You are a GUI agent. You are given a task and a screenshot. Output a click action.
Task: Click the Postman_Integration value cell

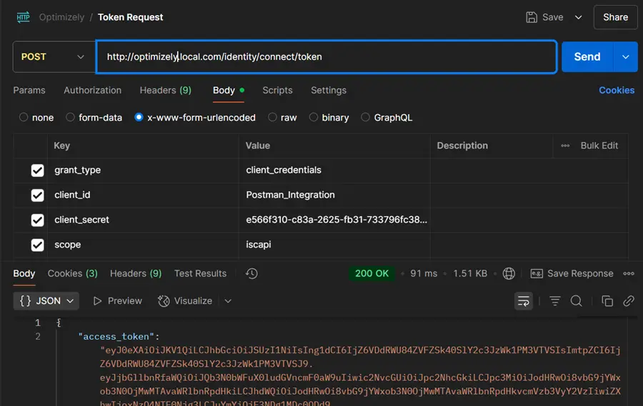tap(334, 196)
